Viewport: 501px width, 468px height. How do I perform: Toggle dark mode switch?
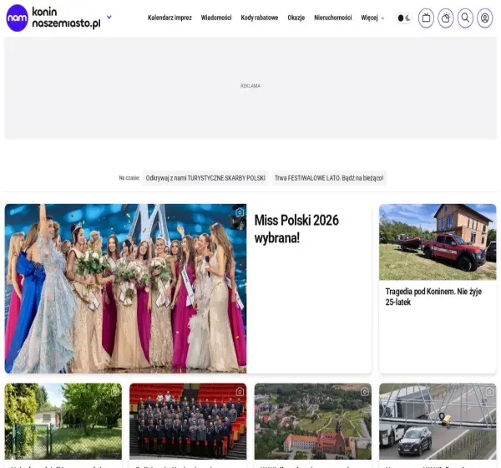(x=404, y=18)
